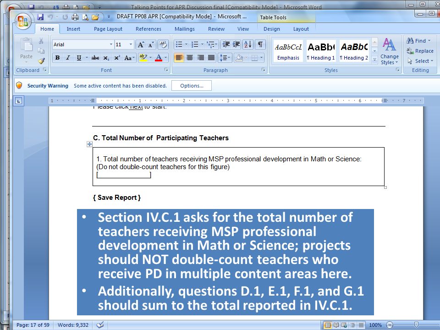This screenshot has width=440, height=330.
Task: Click the Undo arrow in Quick Access
Action: [50, 17]
